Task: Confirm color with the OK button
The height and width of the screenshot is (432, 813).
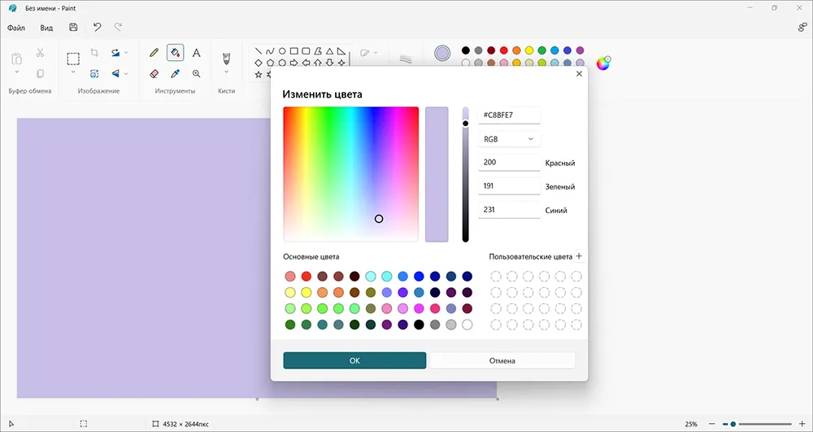Action: [354, 360]
